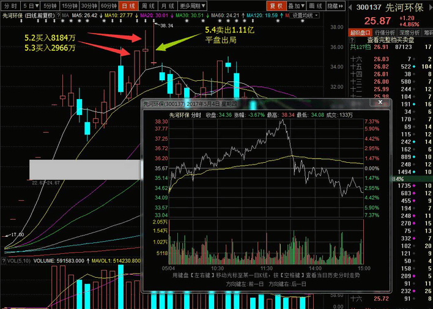Select the 15分钟 period
Screen dimensions: 433x309
pos(70,6)
